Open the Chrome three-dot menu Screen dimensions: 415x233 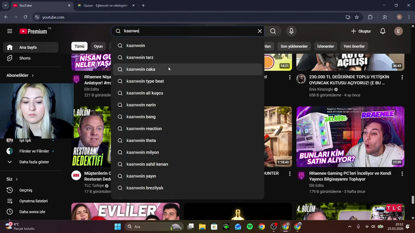coord(409,17)
